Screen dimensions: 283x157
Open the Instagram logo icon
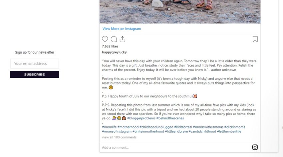[255, 147]
